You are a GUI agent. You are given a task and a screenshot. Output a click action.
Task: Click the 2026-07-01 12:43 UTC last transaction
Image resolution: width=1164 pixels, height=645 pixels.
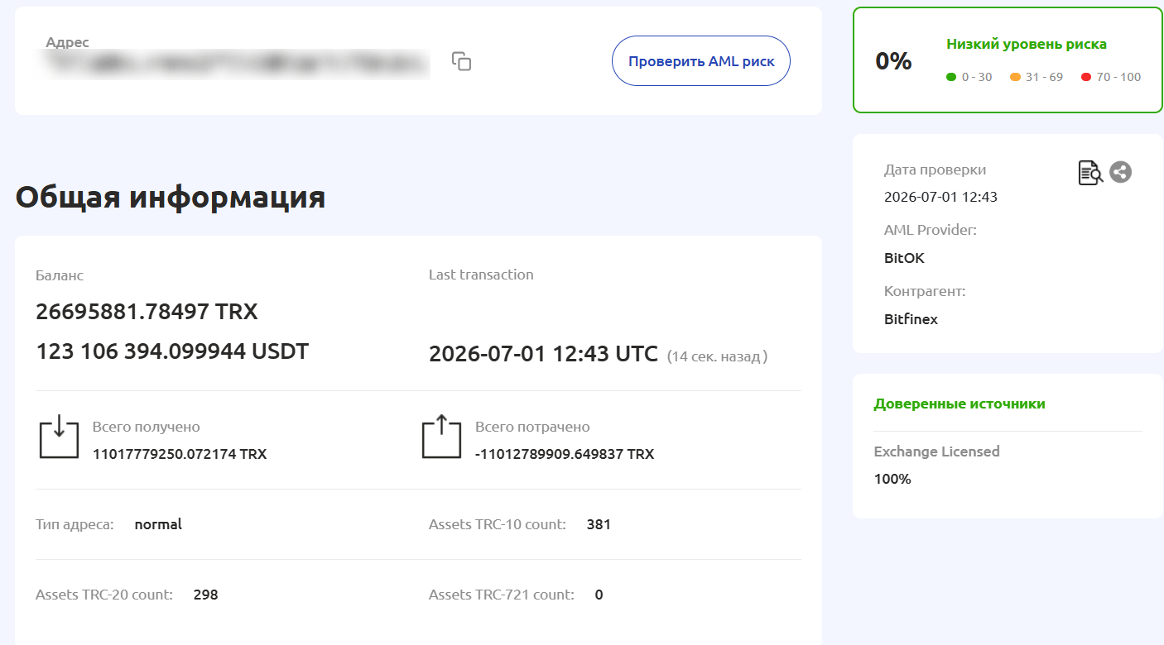pyautogui.click(x=543, y=355)
